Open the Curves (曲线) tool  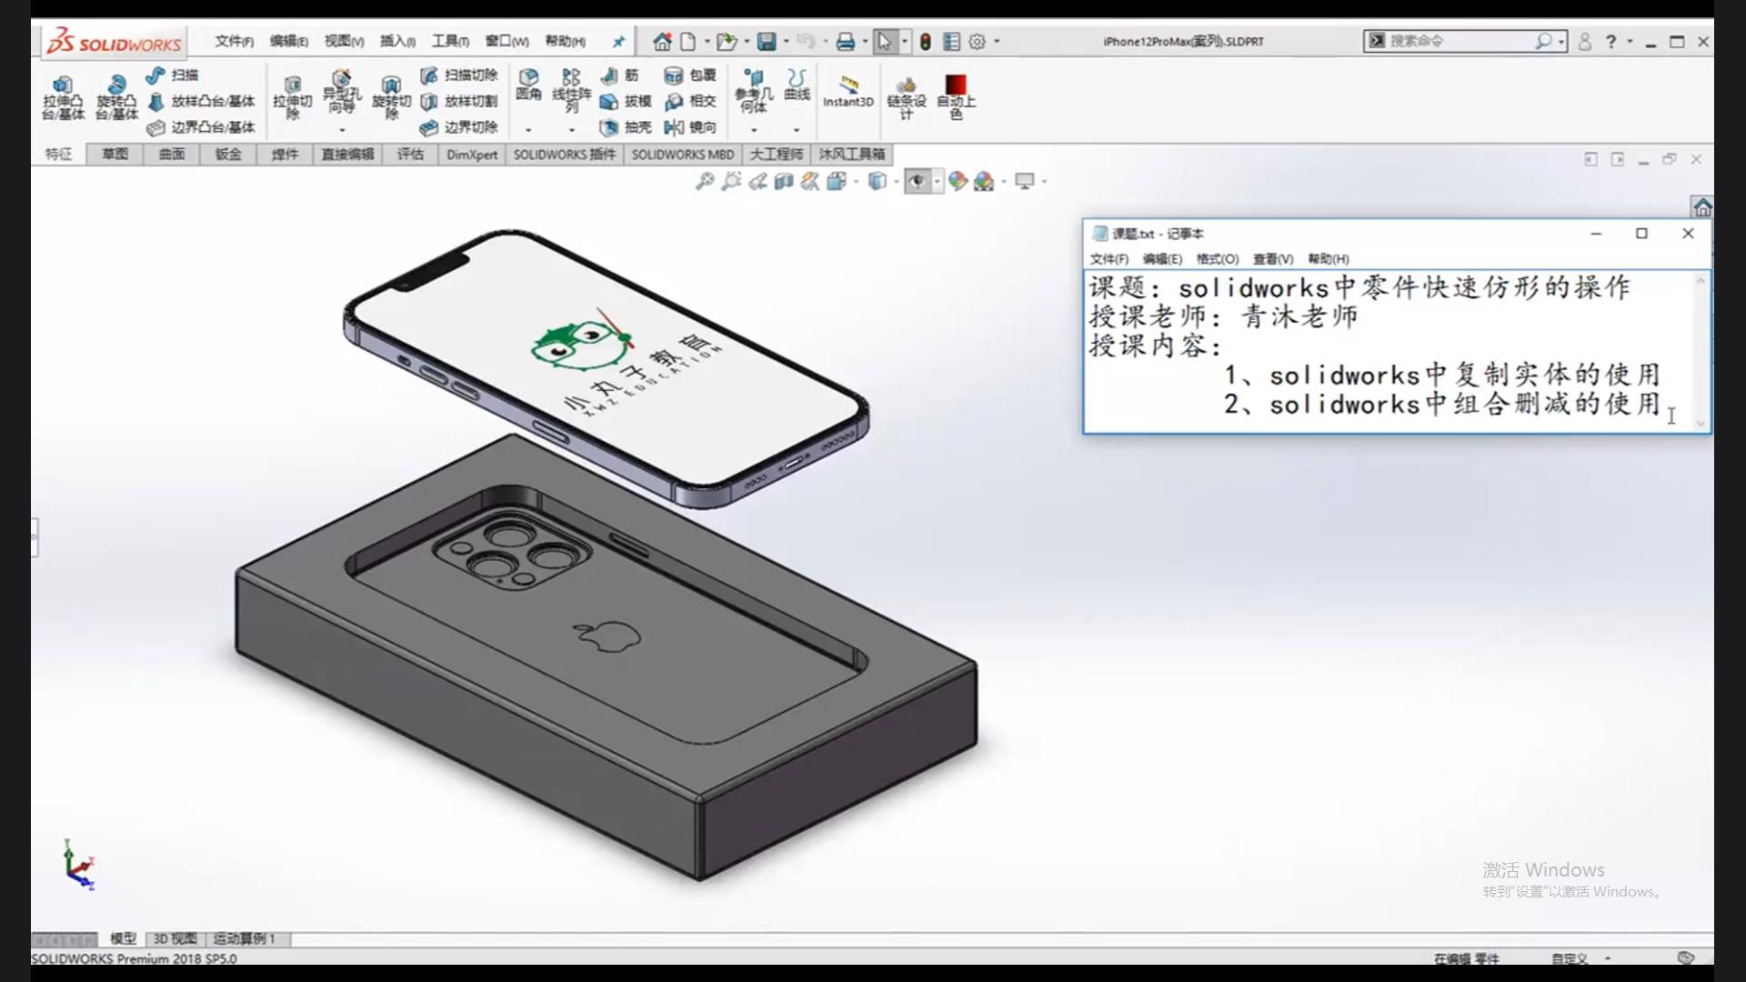pos(797,84)
